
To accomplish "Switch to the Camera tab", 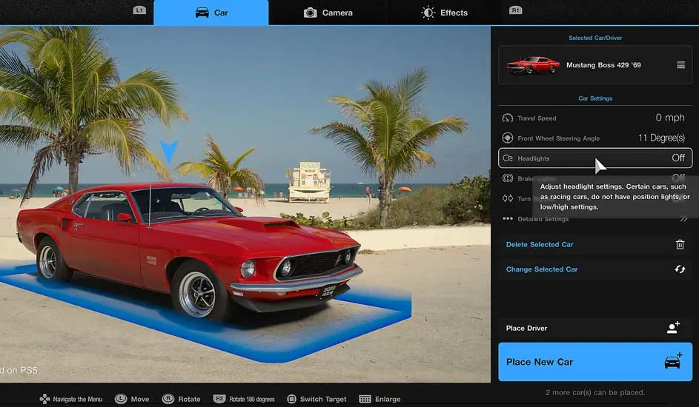I will point(328,13).
